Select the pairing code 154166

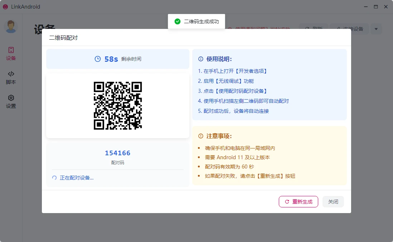point(117,153)
